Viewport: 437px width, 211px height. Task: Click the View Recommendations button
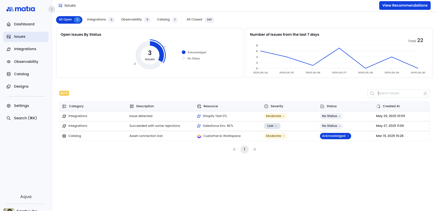(x=405, y=5)
